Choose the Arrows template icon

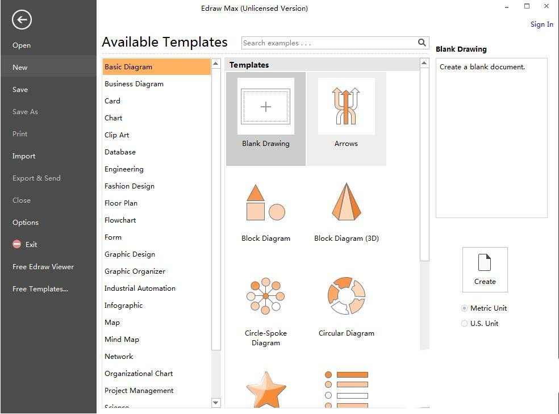[346, 106]
